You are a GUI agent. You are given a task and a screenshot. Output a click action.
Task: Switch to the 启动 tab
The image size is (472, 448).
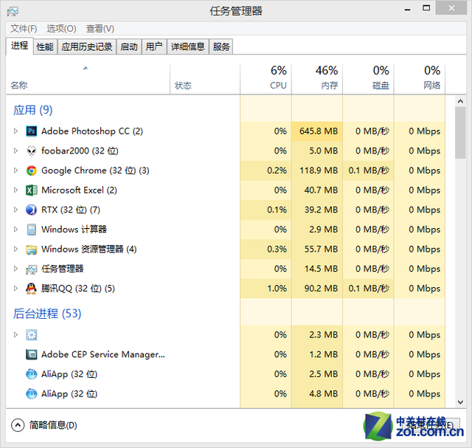tap(129, 46)
